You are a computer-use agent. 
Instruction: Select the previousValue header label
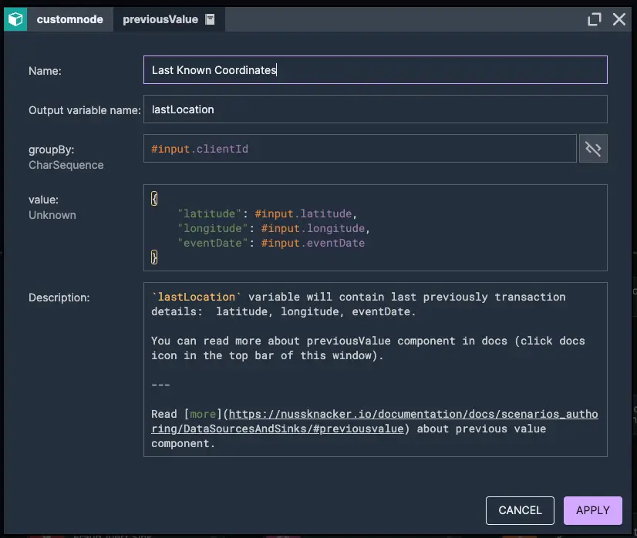(160, 19)
